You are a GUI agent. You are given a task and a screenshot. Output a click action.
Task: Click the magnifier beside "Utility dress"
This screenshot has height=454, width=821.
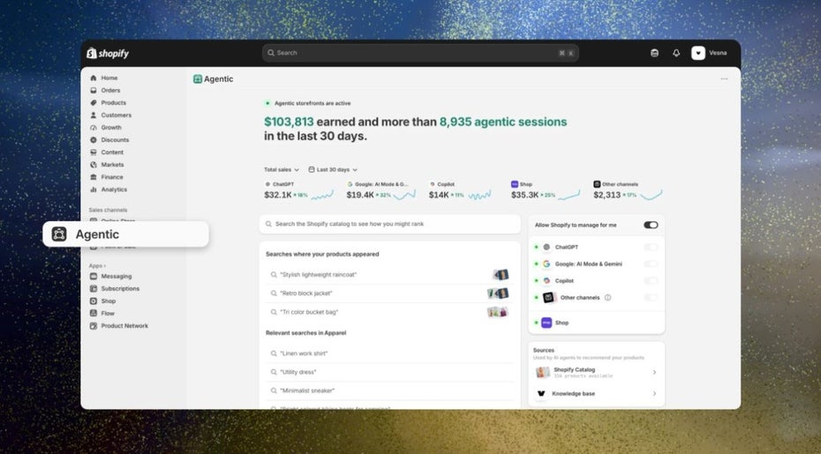pyautogui.click(x=274, y=372)
